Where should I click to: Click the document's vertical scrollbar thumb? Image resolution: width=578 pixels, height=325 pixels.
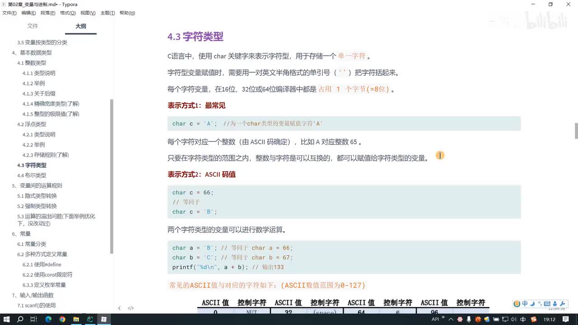tap(576, 131)
